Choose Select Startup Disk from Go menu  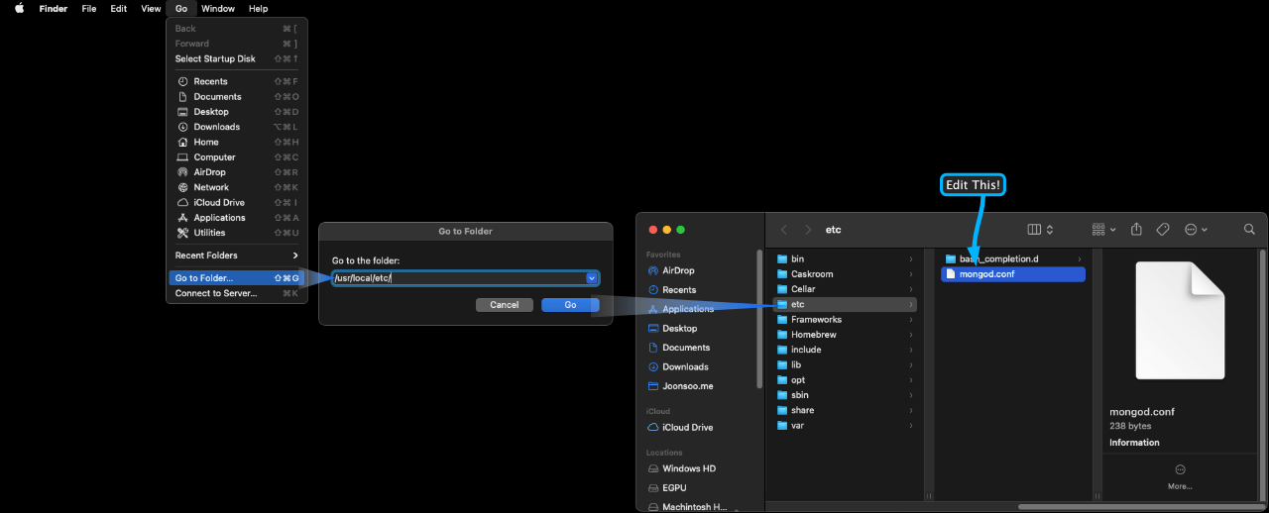click(237, 58)
